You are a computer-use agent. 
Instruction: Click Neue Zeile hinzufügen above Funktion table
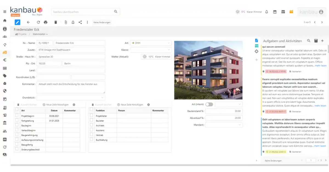pyautogui.click(x=130, y=105)
